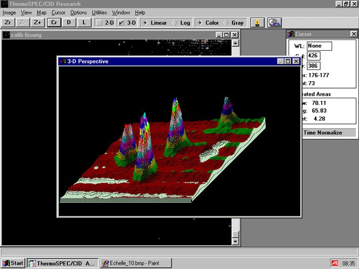Select the Log scale radio option
This screenshot has height=269, width=359.
point(175,23)
